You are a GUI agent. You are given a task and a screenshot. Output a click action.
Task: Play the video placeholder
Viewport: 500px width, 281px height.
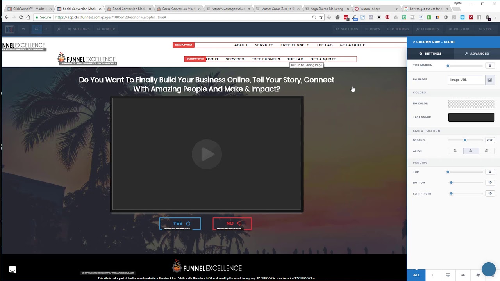(207, 154)
